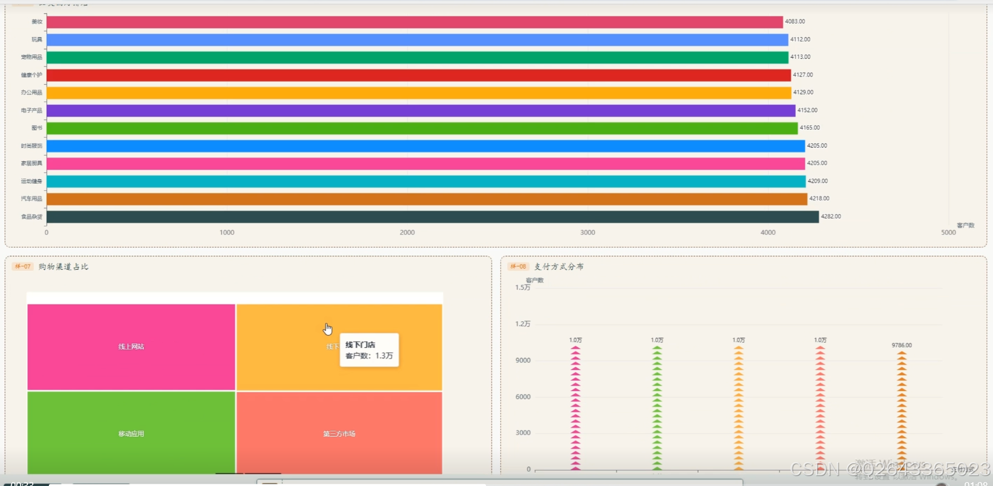The width and height of the screenshot is (993, 486).
Task: Select the blue 玩具 bar
Action: (x=417, y=39)
